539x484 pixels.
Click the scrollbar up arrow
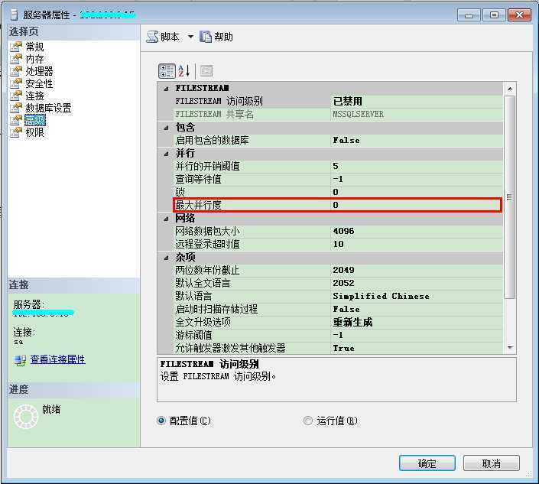click(510, 89)
